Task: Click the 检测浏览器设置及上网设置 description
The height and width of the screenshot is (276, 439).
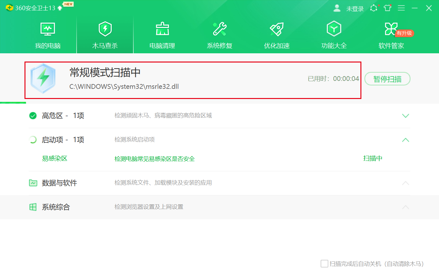Action: pos(149,207)
